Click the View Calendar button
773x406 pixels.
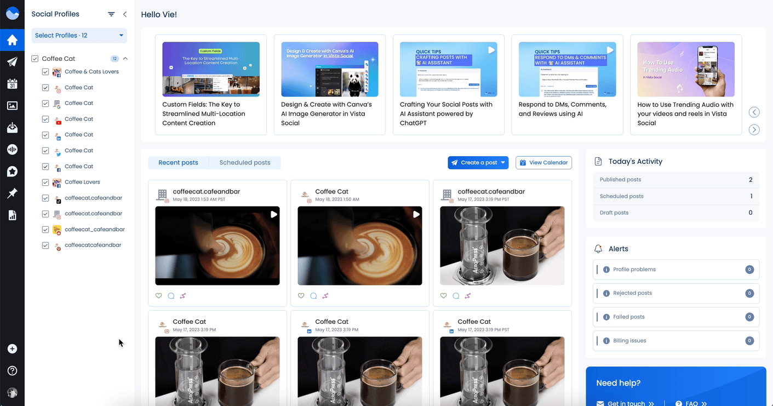(543, 162)
